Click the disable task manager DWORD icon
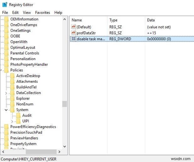The image size is (194, 162). click(73, 39)
